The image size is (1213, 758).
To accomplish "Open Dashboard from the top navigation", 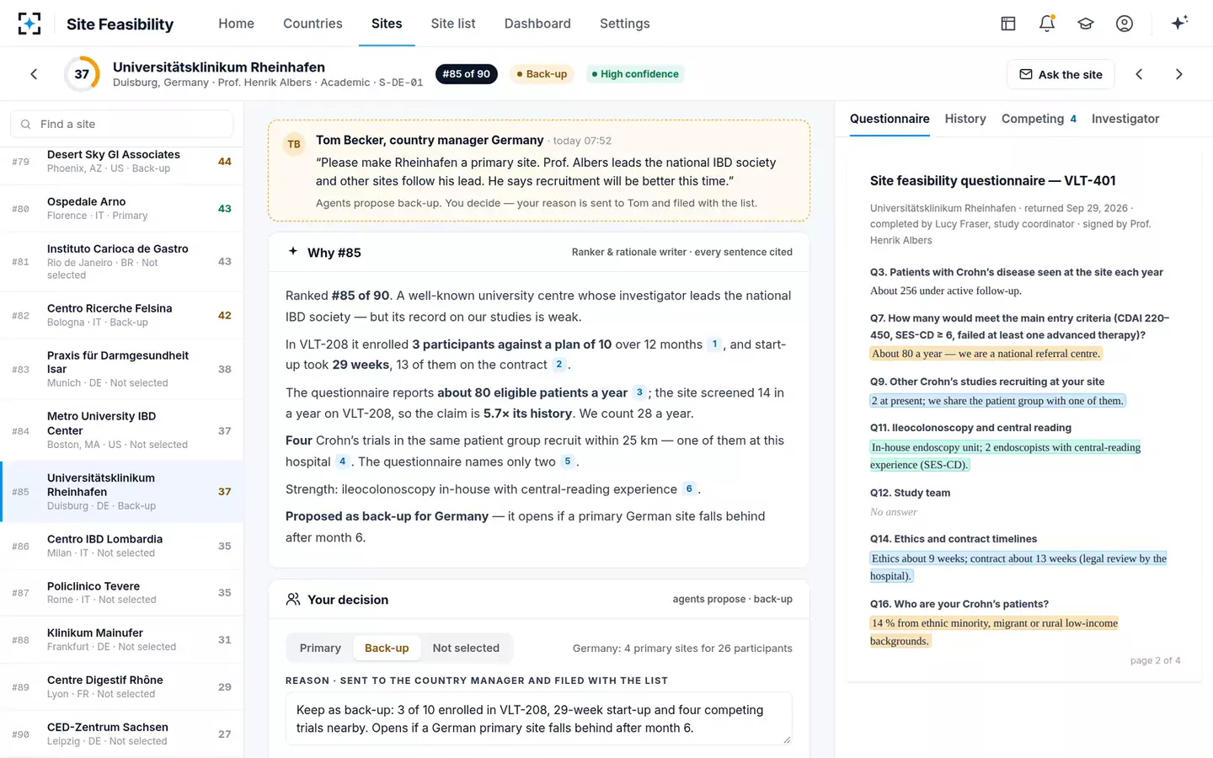I will (537, 24).
